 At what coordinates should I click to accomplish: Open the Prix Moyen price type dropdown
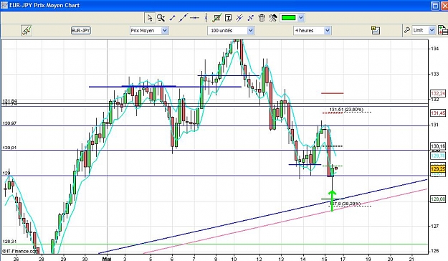(x=149, y=30)
